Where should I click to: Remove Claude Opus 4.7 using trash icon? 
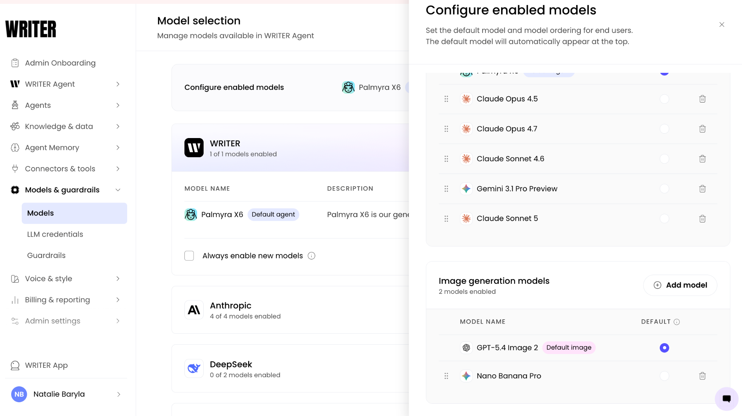[x=702, y=129]
